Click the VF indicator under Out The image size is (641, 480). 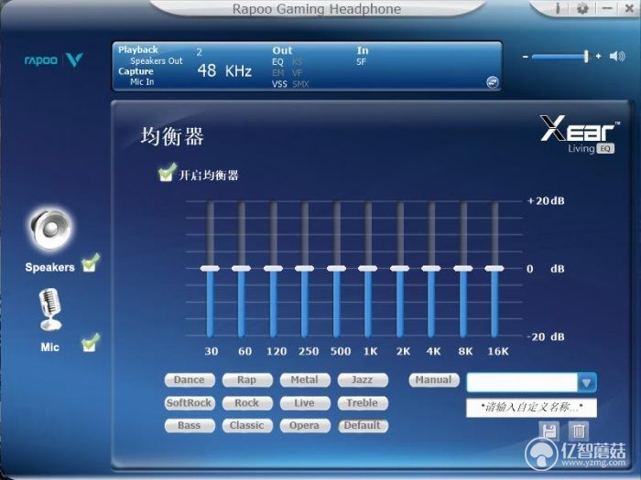[298, 73]
